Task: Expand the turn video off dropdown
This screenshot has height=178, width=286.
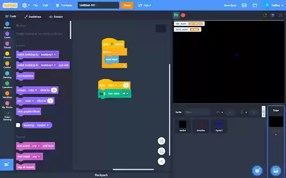Action: tap(125, 93)
